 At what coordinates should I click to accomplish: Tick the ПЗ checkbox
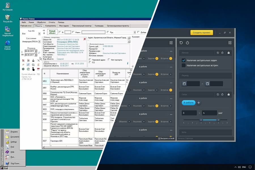coord(90,62)
